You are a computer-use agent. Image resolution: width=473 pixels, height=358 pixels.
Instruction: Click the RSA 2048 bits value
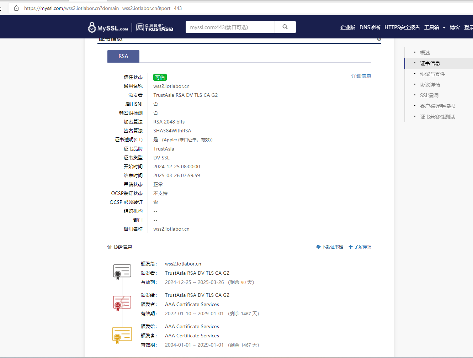pos(169,122)
